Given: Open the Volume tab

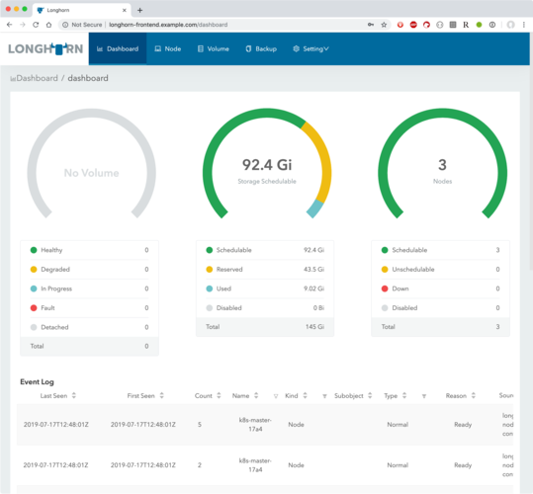Looking at the screenshot, I should pyautogui.click(x=214, y=48).
